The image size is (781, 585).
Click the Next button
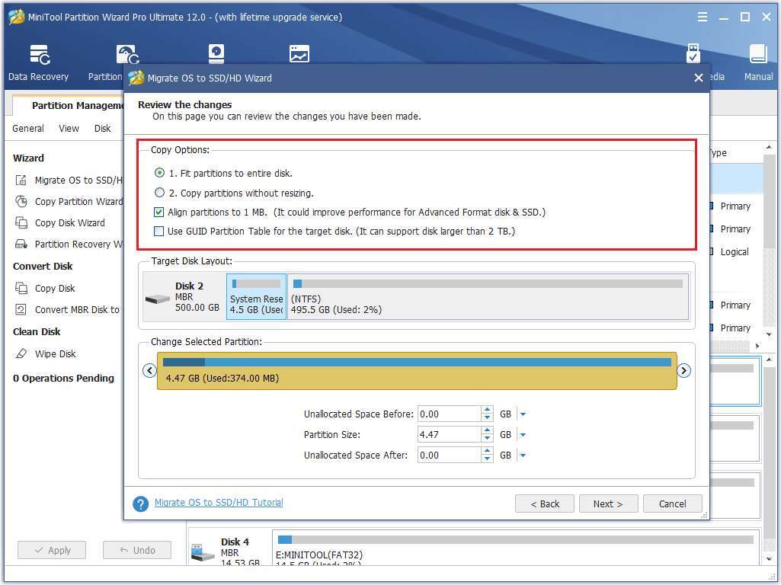click(608, 503)
